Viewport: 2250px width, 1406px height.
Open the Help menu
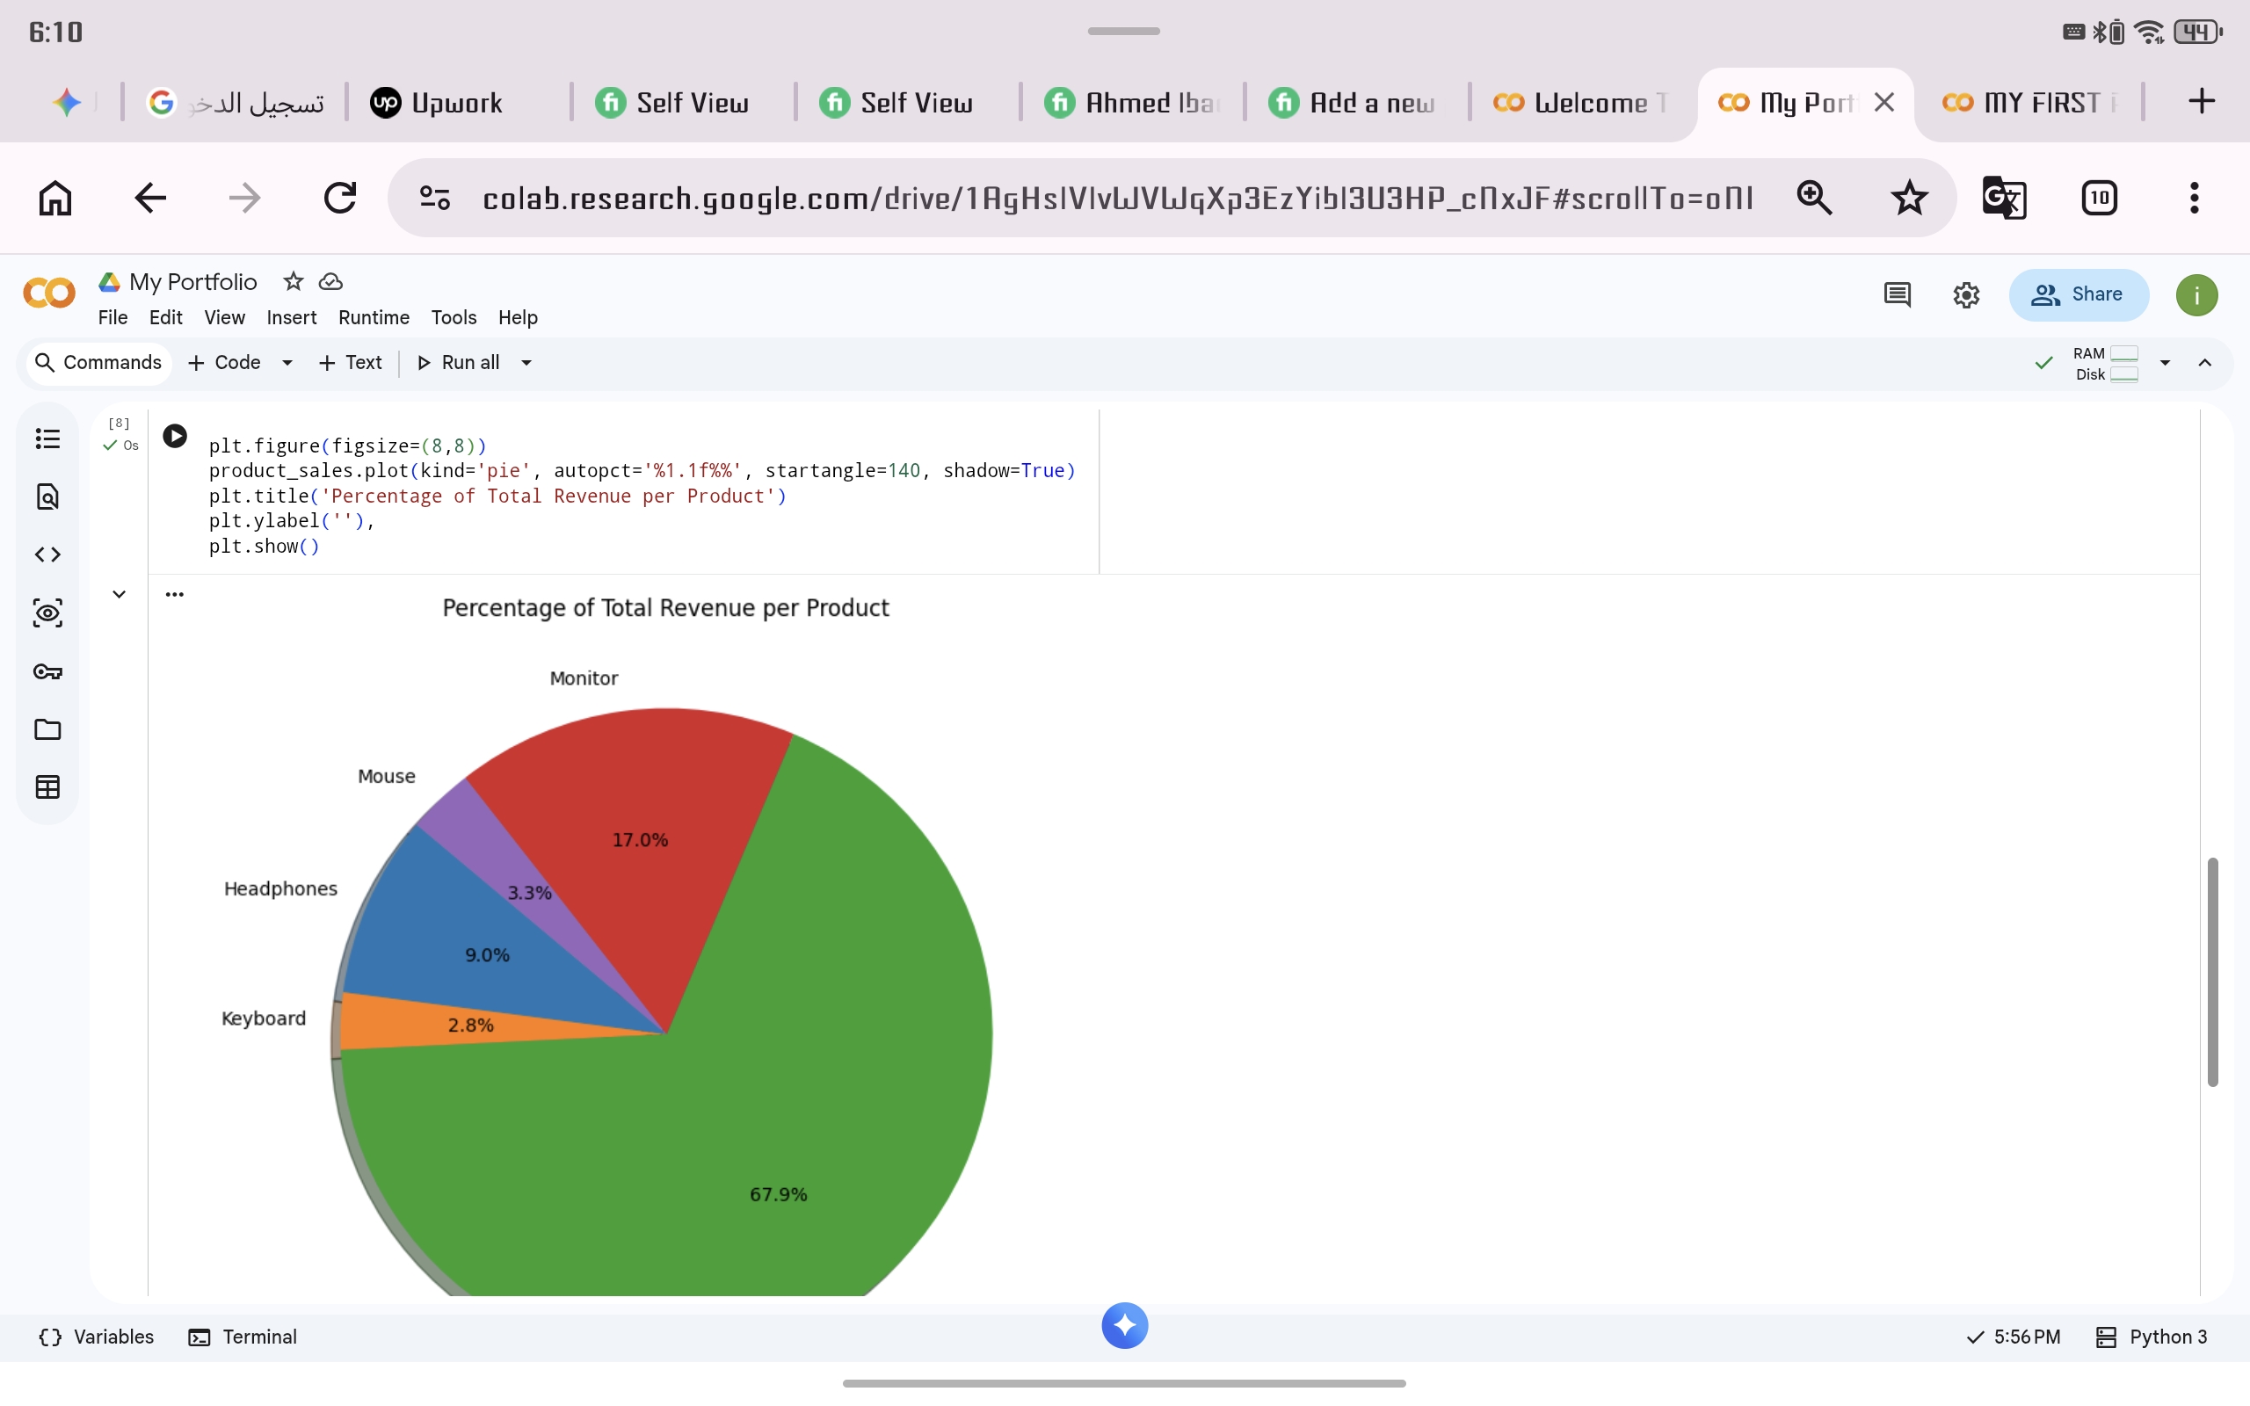[x=518, y=317]
